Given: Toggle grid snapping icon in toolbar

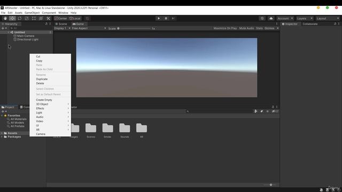Looking at the screenshot, I should 87,19.
